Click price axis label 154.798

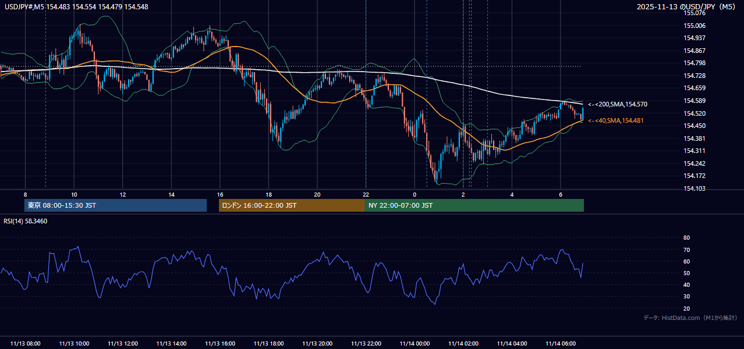pos(695,63)
